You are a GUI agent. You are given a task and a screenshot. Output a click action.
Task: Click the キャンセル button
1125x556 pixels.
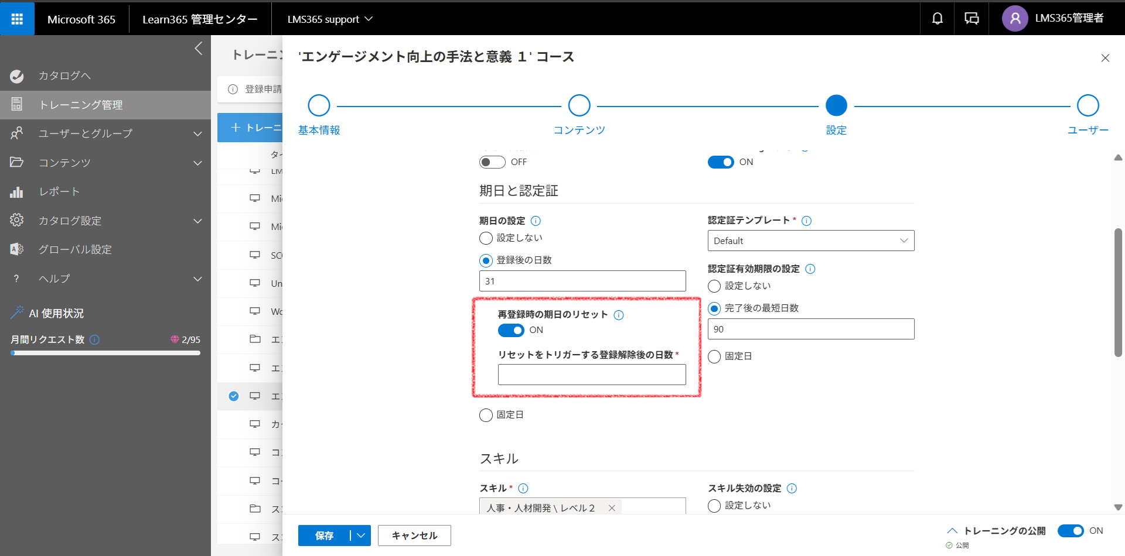click(x=414, y=536)
